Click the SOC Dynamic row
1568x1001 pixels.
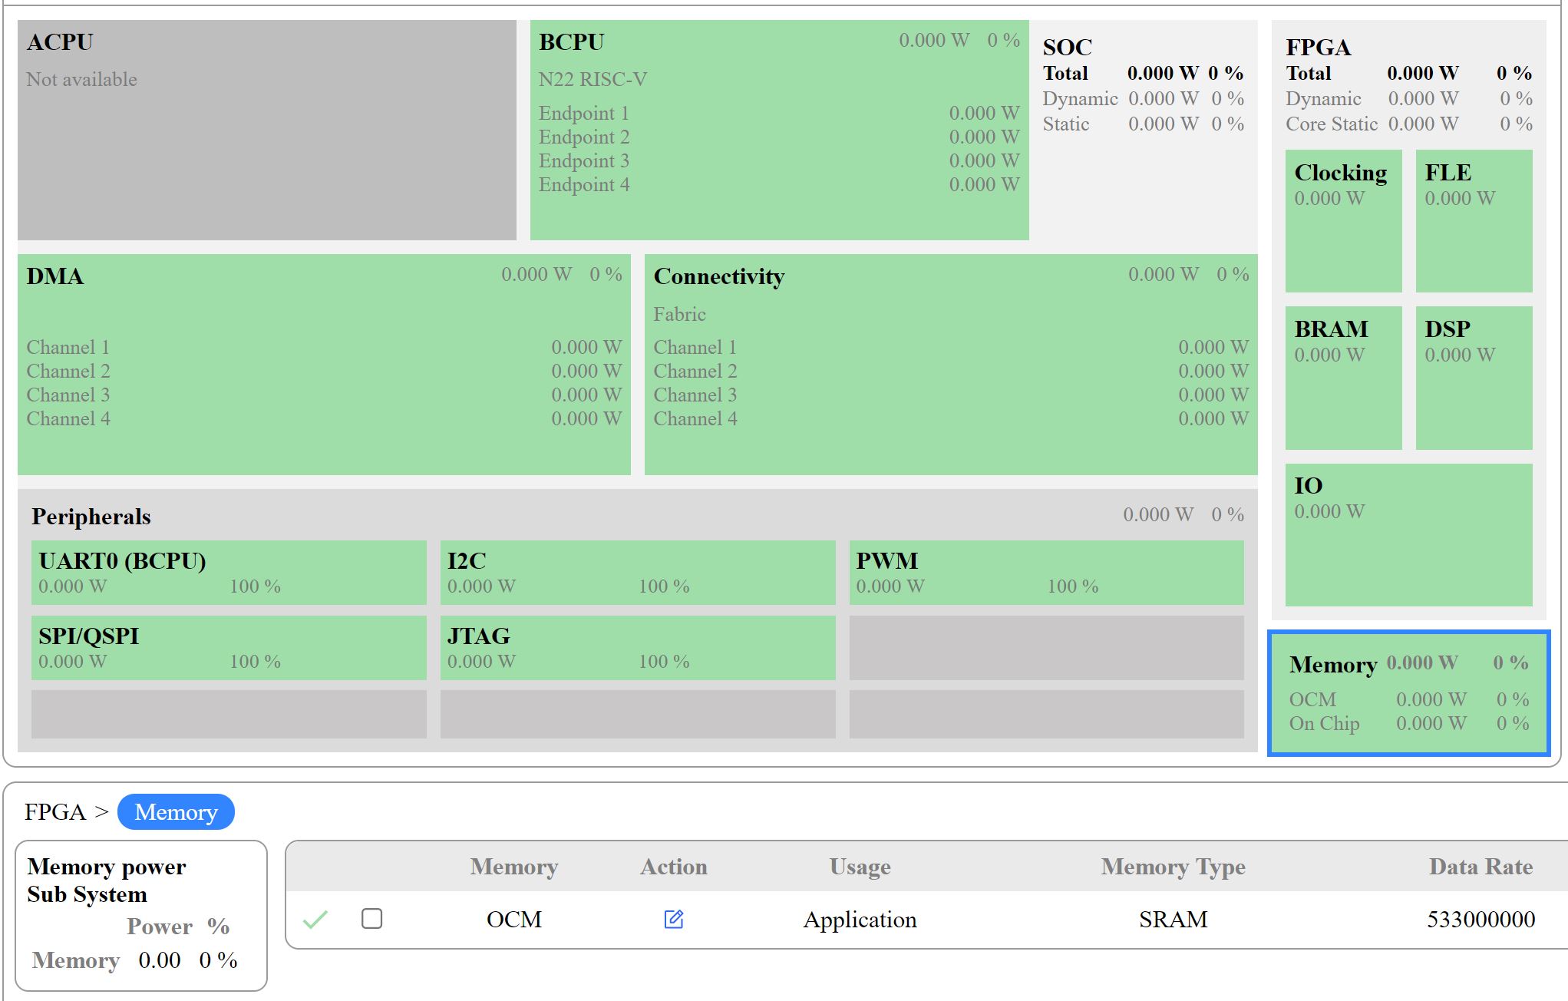click(1143, 99)
